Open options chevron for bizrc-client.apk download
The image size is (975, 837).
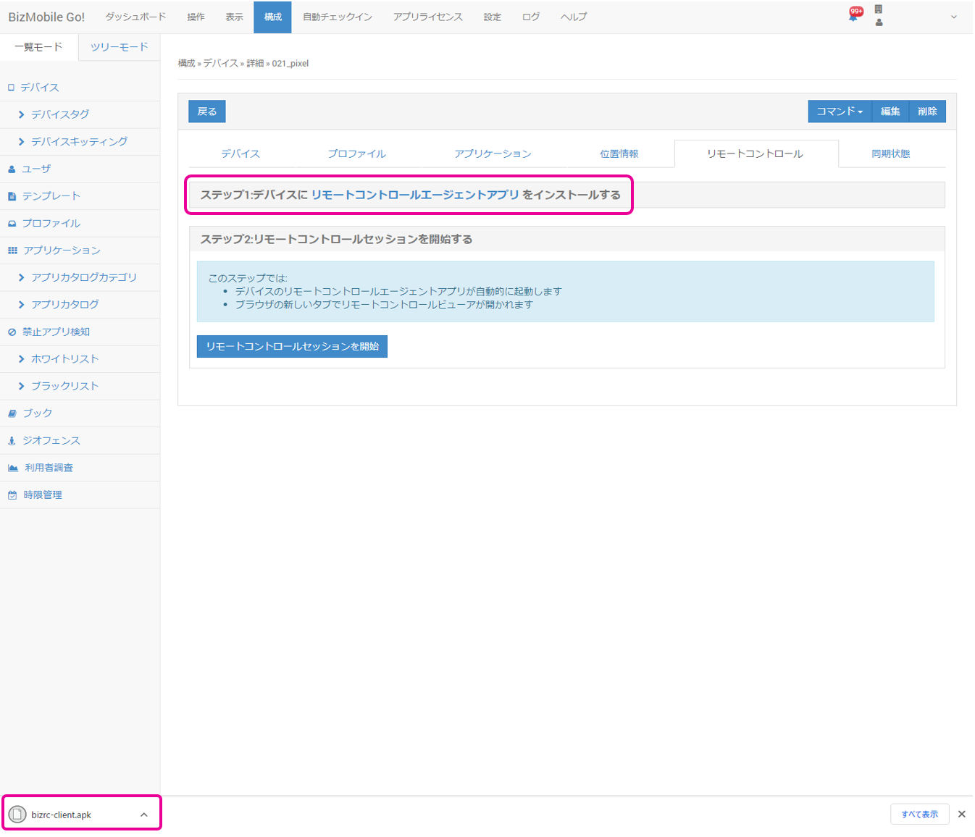click(x=144, y=815)
